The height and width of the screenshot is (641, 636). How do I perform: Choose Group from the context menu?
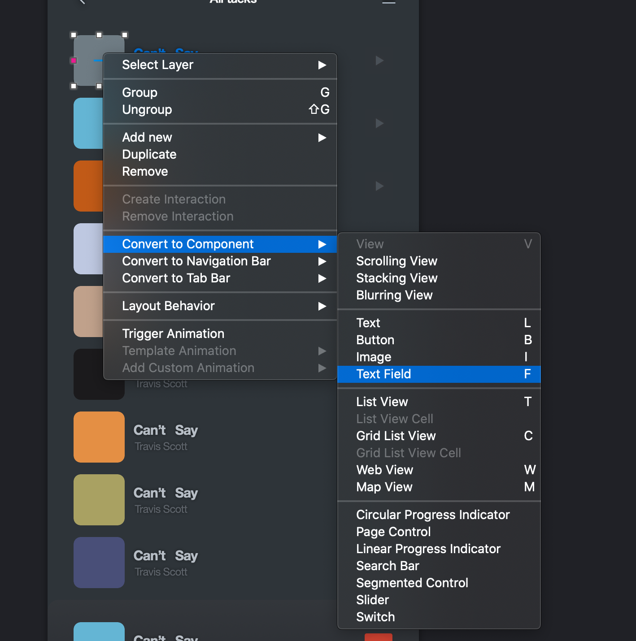click(x=139, y=92)
